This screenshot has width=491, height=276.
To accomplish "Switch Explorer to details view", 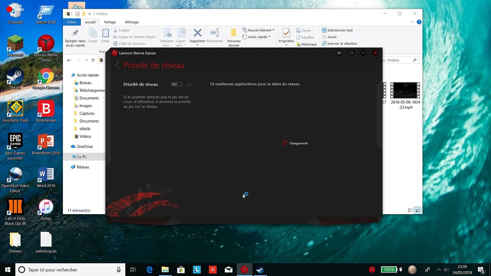I will (x=410, y=210).
